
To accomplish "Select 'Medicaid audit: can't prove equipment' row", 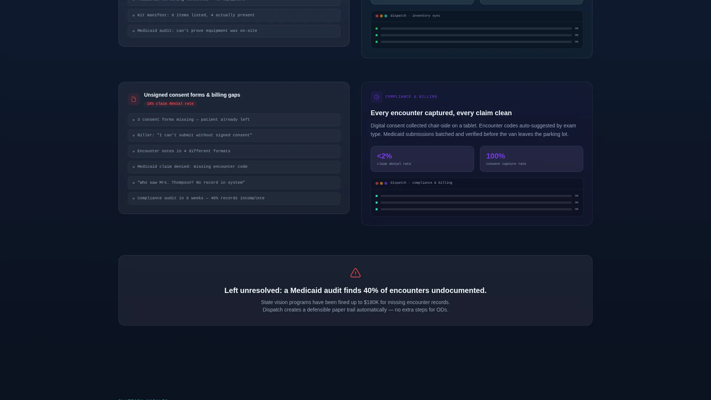I will click(234, 31).
